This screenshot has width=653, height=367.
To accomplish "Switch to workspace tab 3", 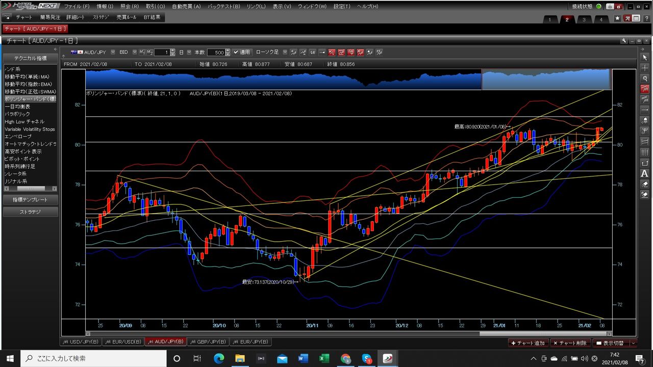I will point(584,19).
